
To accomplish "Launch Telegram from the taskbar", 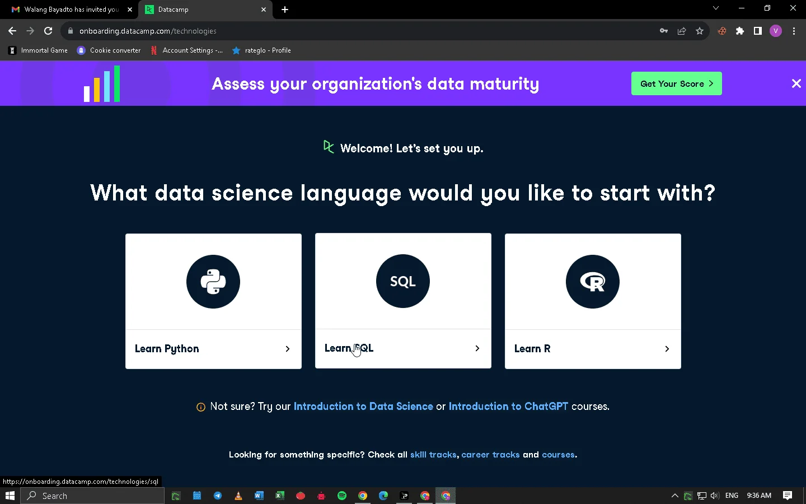I will pos(218,496).
